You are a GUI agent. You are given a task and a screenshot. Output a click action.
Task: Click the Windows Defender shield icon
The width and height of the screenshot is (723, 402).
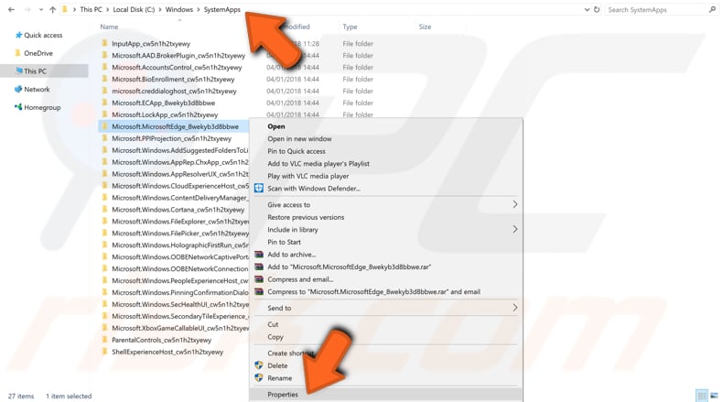pos(259,189)
